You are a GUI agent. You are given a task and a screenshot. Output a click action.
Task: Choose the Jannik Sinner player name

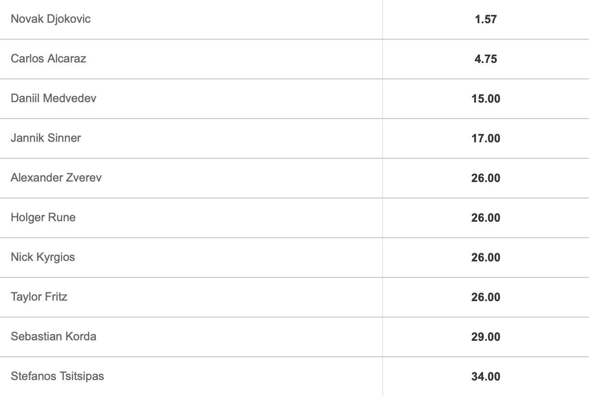pyautogui.click(x=46, y=138)
